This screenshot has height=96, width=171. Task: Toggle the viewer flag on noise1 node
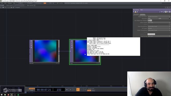point(31,41)
